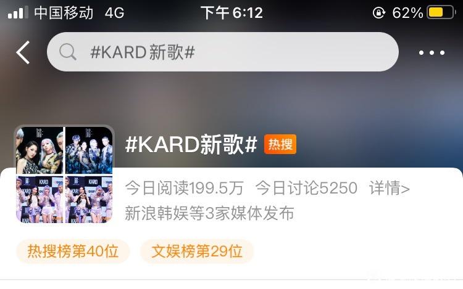Tap the #KARD新歌# topic title

pos(191,144)
